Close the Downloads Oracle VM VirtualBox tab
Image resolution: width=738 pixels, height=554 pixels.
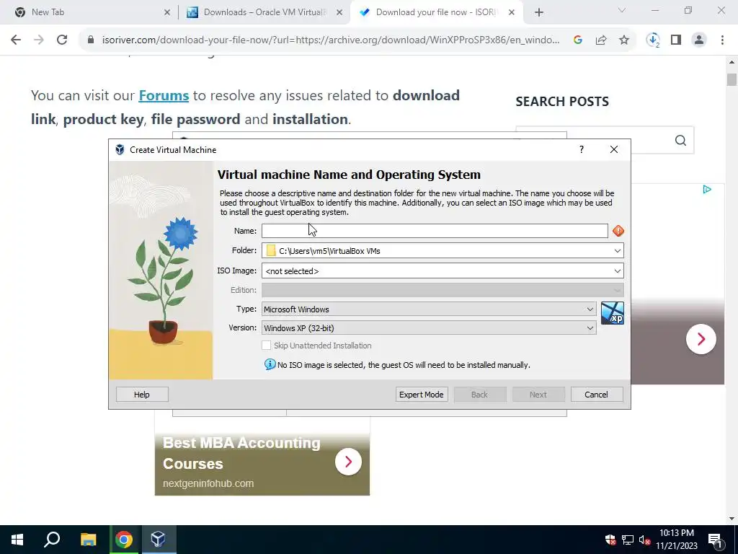pyautogui.click(x=339, y=13)
